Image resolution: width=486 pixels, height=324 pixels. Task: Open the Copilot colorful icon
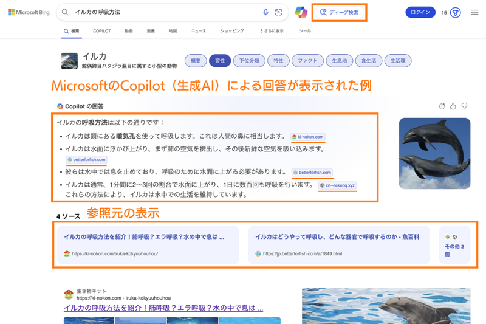tap(301, 12)
